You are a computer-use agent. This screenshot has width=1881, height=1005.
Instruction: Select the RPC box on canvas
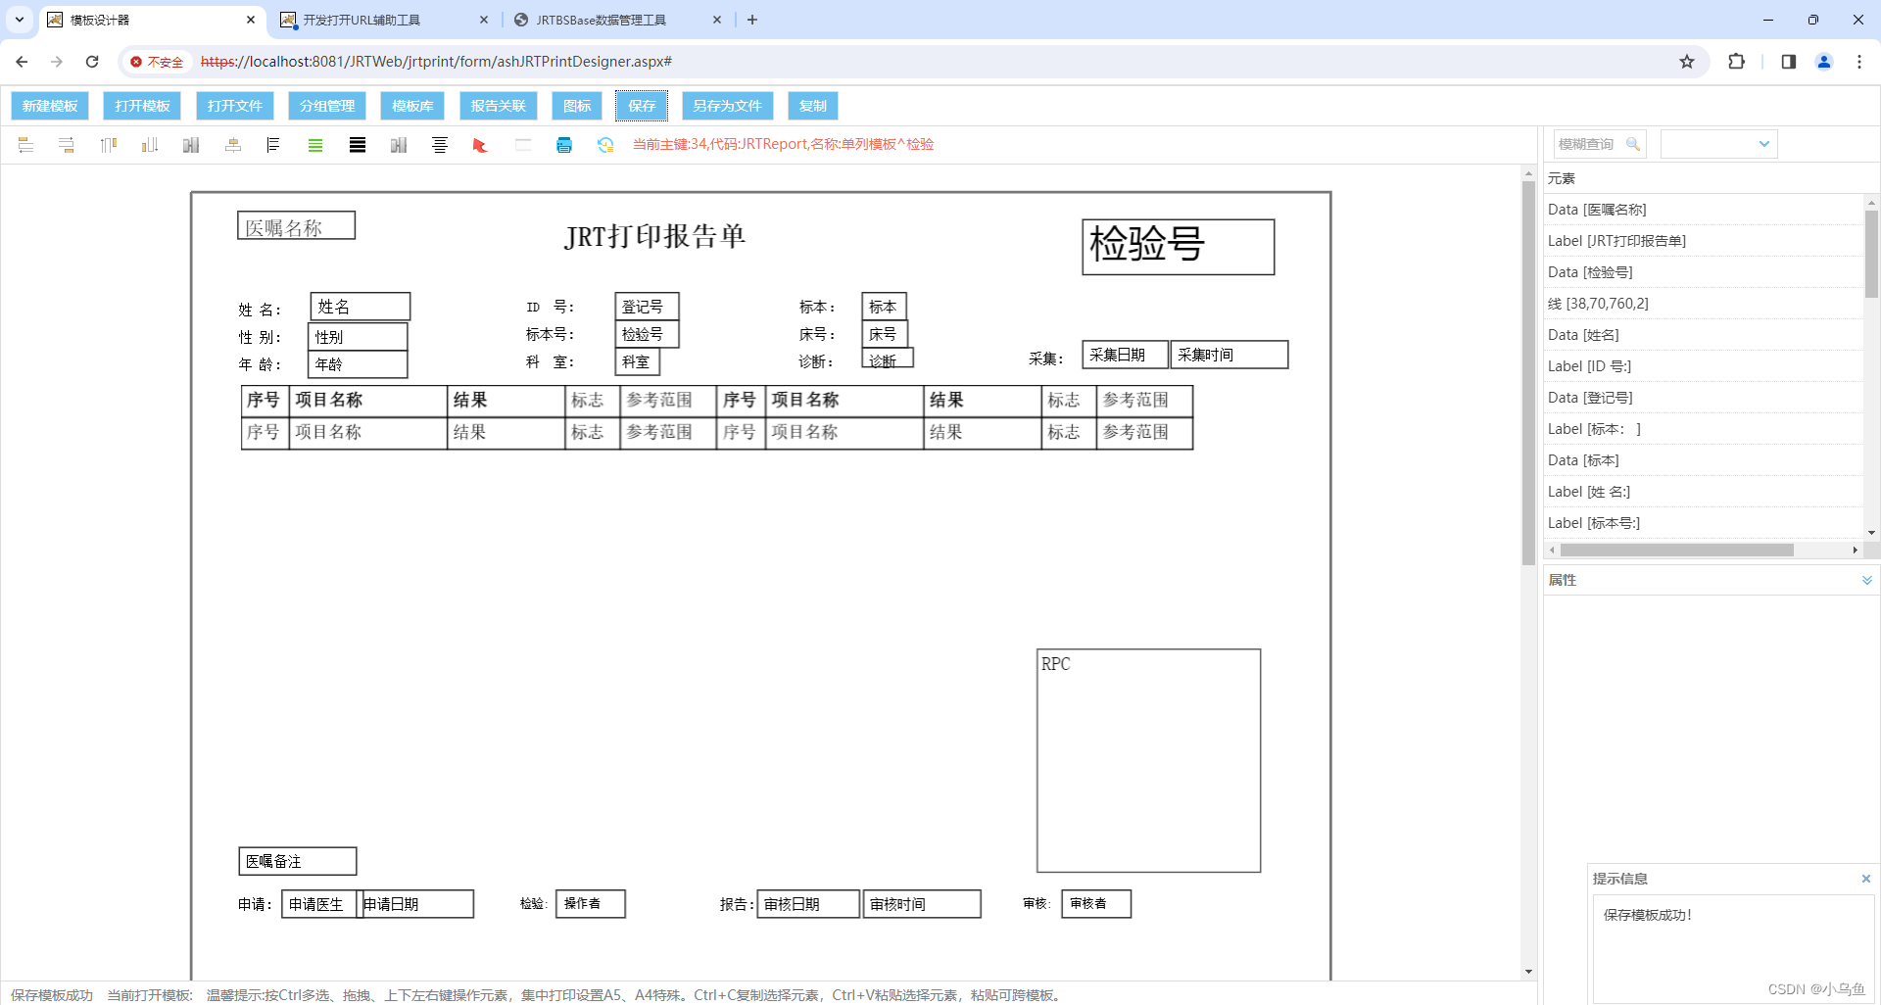(x=1149, y=761)
